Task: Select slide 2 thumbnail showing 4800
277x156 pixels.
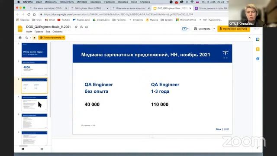Action: point(35,68)
